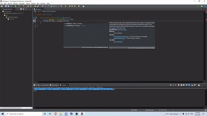Click the New file toolbar icon
207x116 pixels.
[2, 6]
